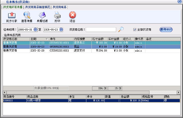Click the 单据过滤 filter icon

[42, 16]
